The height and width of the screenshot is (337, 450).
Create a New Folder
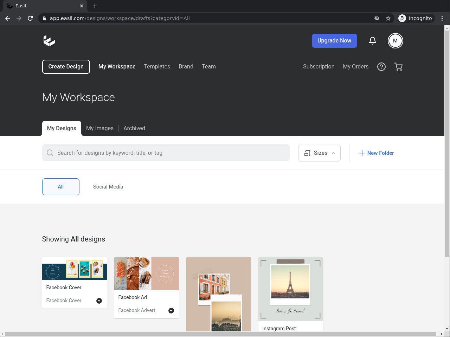click(377, 153)
